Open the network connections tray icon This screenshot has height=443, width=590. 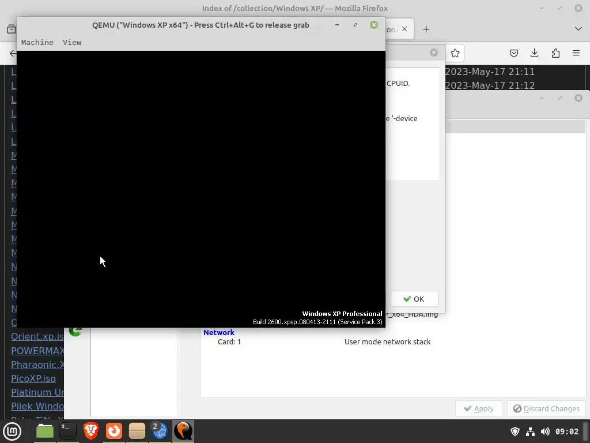click(530, 431)
